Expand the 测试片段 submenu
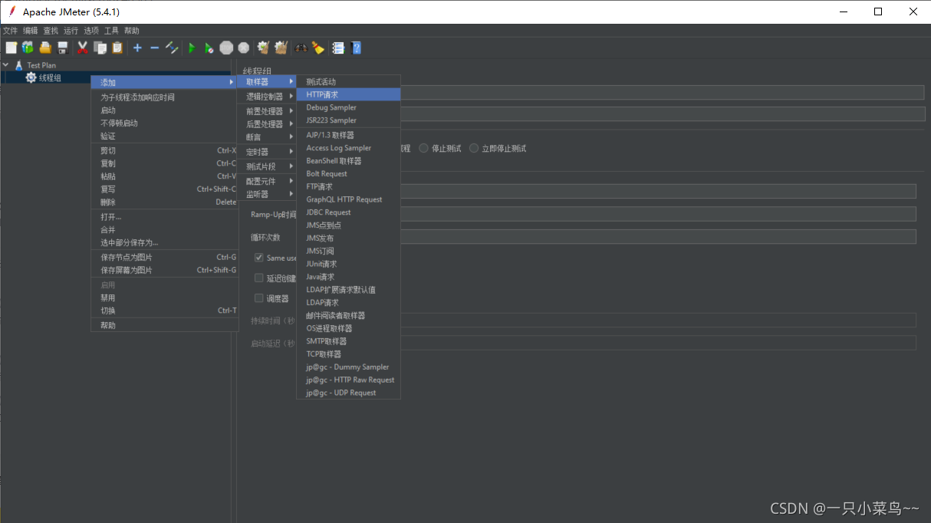 pos(266,166)
